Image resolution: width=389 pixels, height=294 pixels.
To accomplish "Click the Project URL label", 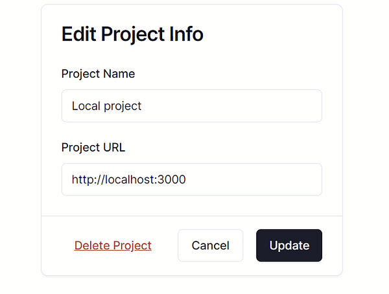I will (x=93, y=147).
